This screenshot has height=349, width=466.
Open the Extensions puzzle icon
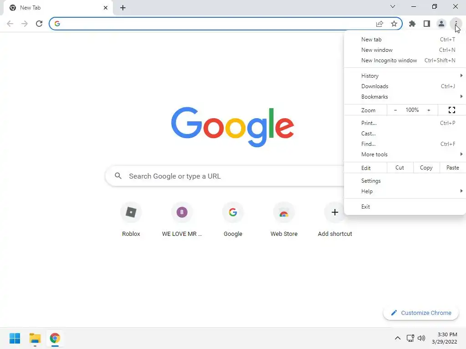412,24
